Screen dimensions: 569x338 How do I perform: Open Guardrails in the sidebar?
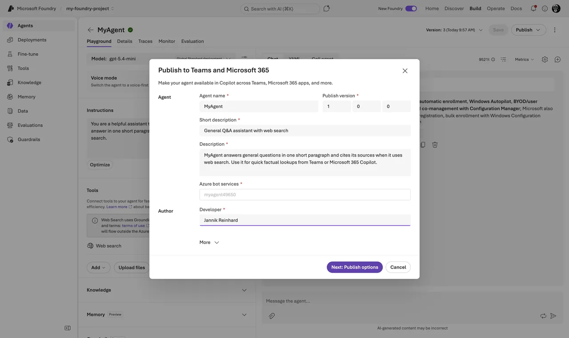pyautogui.click(x=39, y=140)
